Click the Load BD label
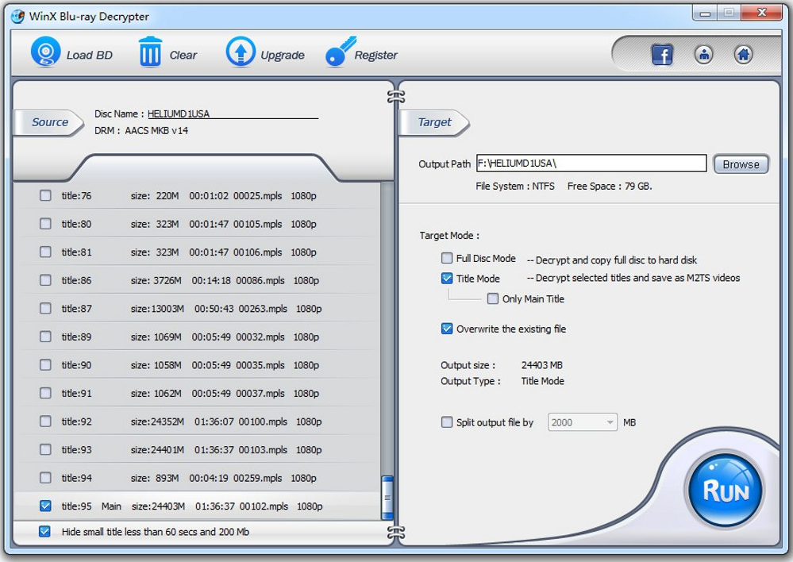Viewport: 793px width, 562px height. click(90, 55)
